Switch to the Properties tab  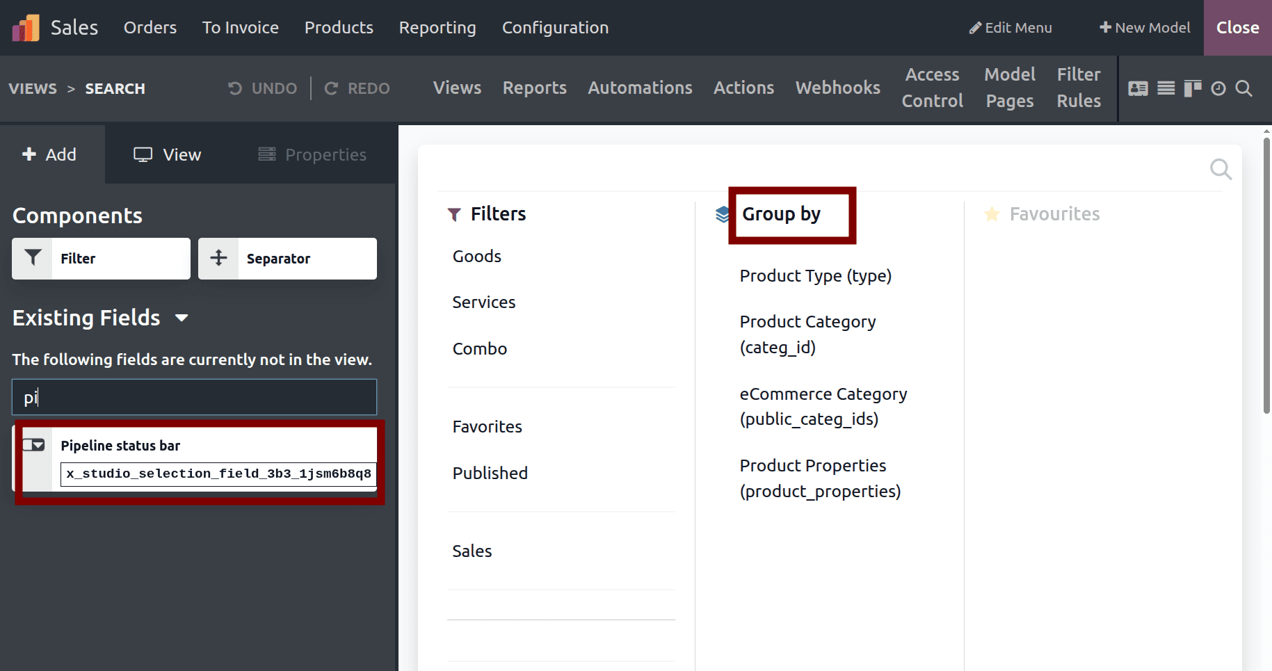pyautogui.click(x=312, y=154)
